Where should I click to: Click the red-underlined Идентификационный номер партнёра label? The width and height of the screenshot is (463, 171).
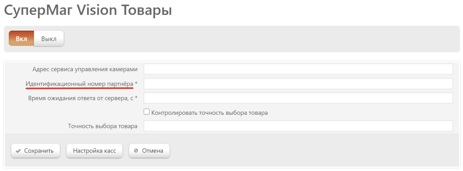point(80,84)
